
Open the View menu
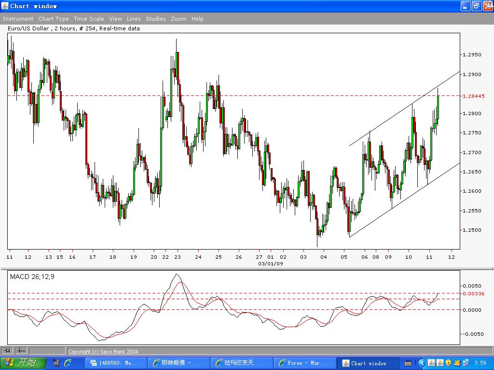point(115,19)
